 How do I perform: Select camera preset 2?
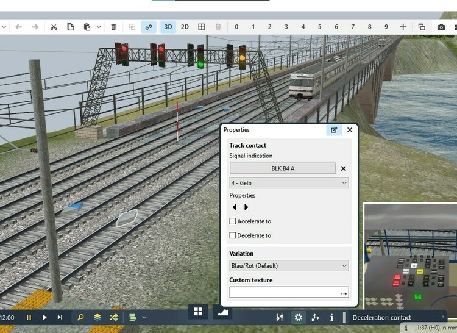(269, 27)
